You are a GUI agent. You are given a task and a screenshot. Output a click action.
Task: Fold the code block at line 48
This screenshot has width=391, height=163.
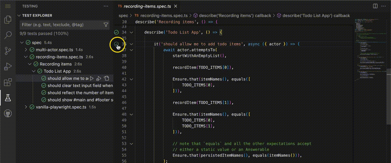[x=131, y=114]
